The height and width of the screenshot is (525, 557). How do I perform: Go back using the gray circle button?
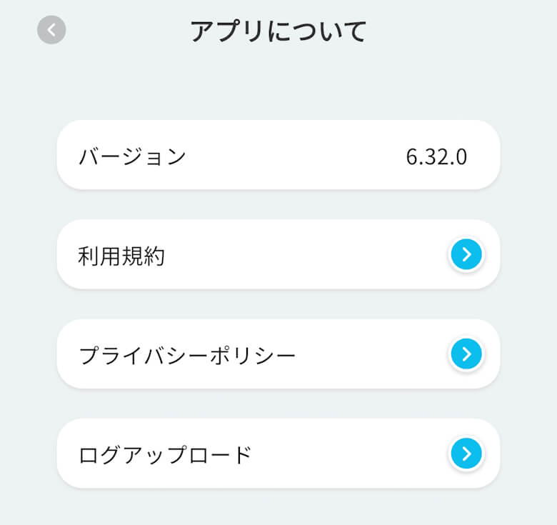pyautogui.click(x=51, y=30)
